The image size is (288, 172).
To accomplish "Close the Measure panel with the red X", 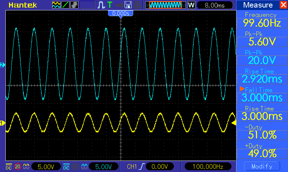I will point(283,5).
